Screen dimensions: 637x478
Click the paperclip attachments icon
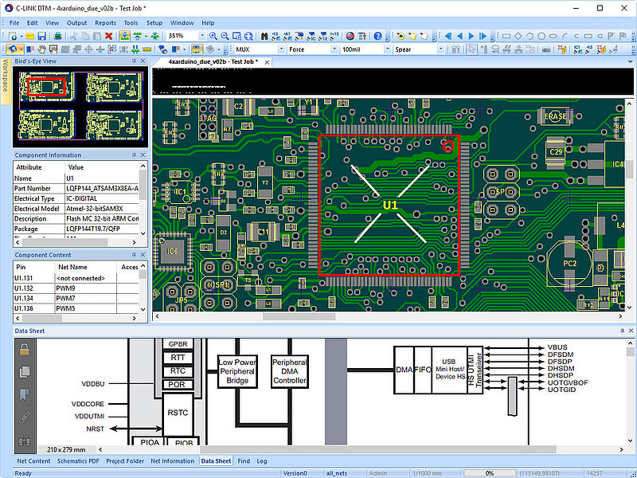tap(25, 417)
